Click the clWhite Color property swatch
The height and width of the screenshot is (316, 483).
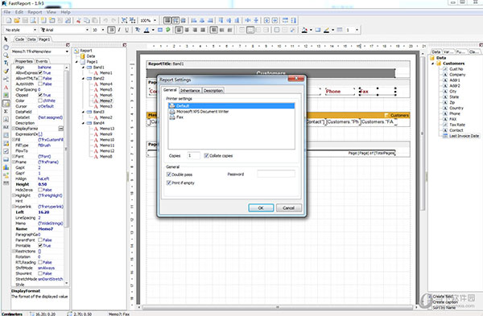[40, 101]
